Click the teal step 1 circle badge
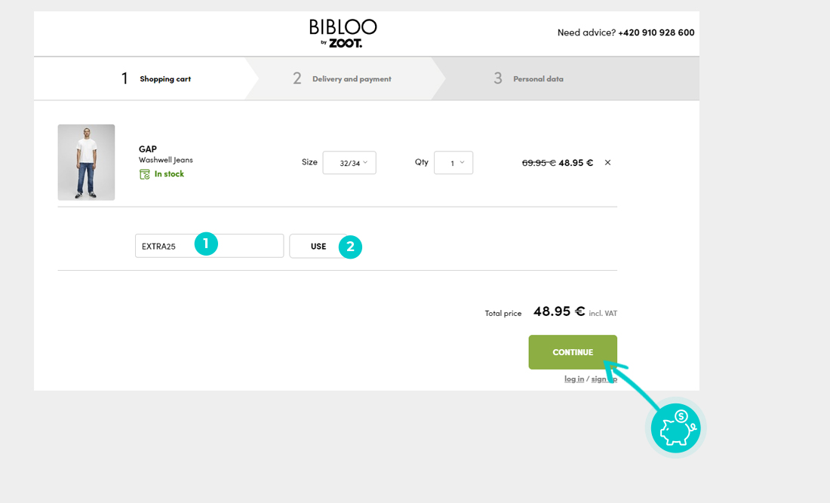Screen dimensions: 830x503 click(206, 244)
